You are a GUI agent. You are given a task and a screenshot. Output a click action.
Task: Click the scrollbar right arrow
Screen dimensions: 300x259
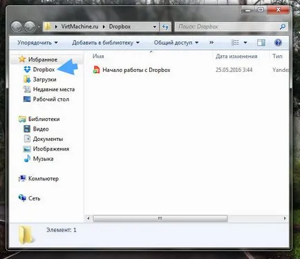point(285,218)
